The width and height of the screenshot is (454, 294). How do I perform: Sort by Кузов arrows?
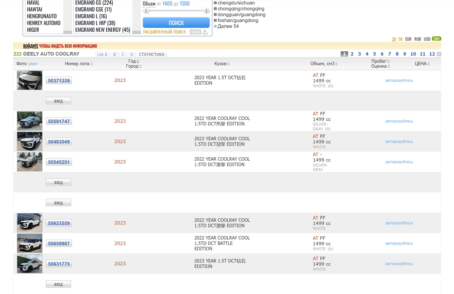pyautogui.click(x=229, y=64)
